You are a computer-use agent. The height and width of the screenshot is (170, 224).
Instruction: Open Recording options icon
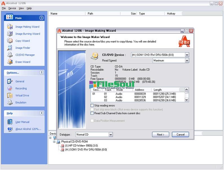(10, 88)
